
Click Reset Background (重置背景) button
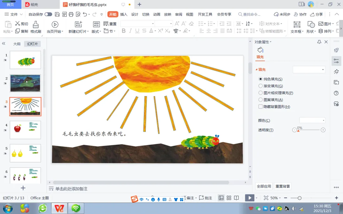(x=283, y=186)
